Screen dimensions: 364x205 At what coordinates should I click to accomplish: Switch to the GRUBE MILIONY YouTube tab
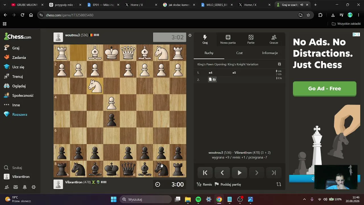(27, 5)
